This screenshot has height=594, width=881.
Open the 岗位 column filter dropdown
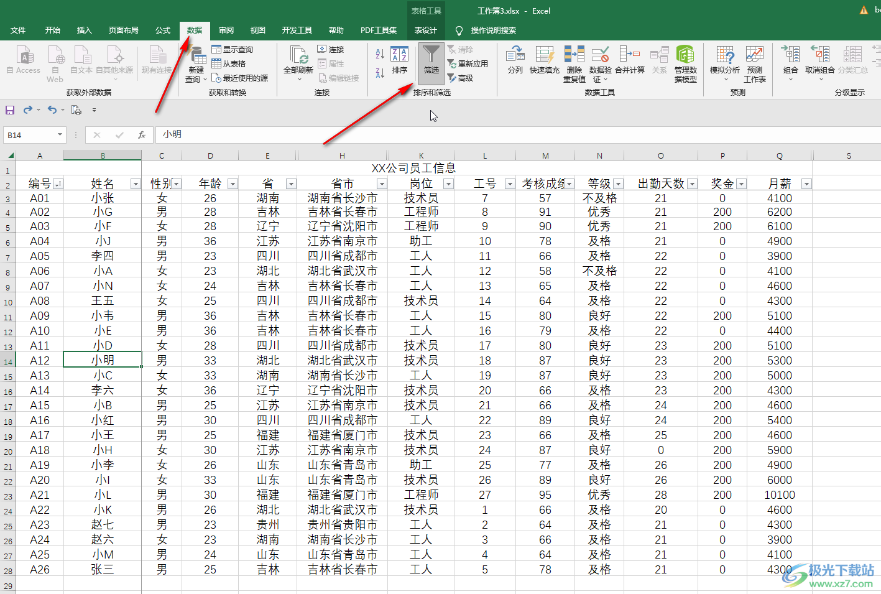click(x=448, y=184)
